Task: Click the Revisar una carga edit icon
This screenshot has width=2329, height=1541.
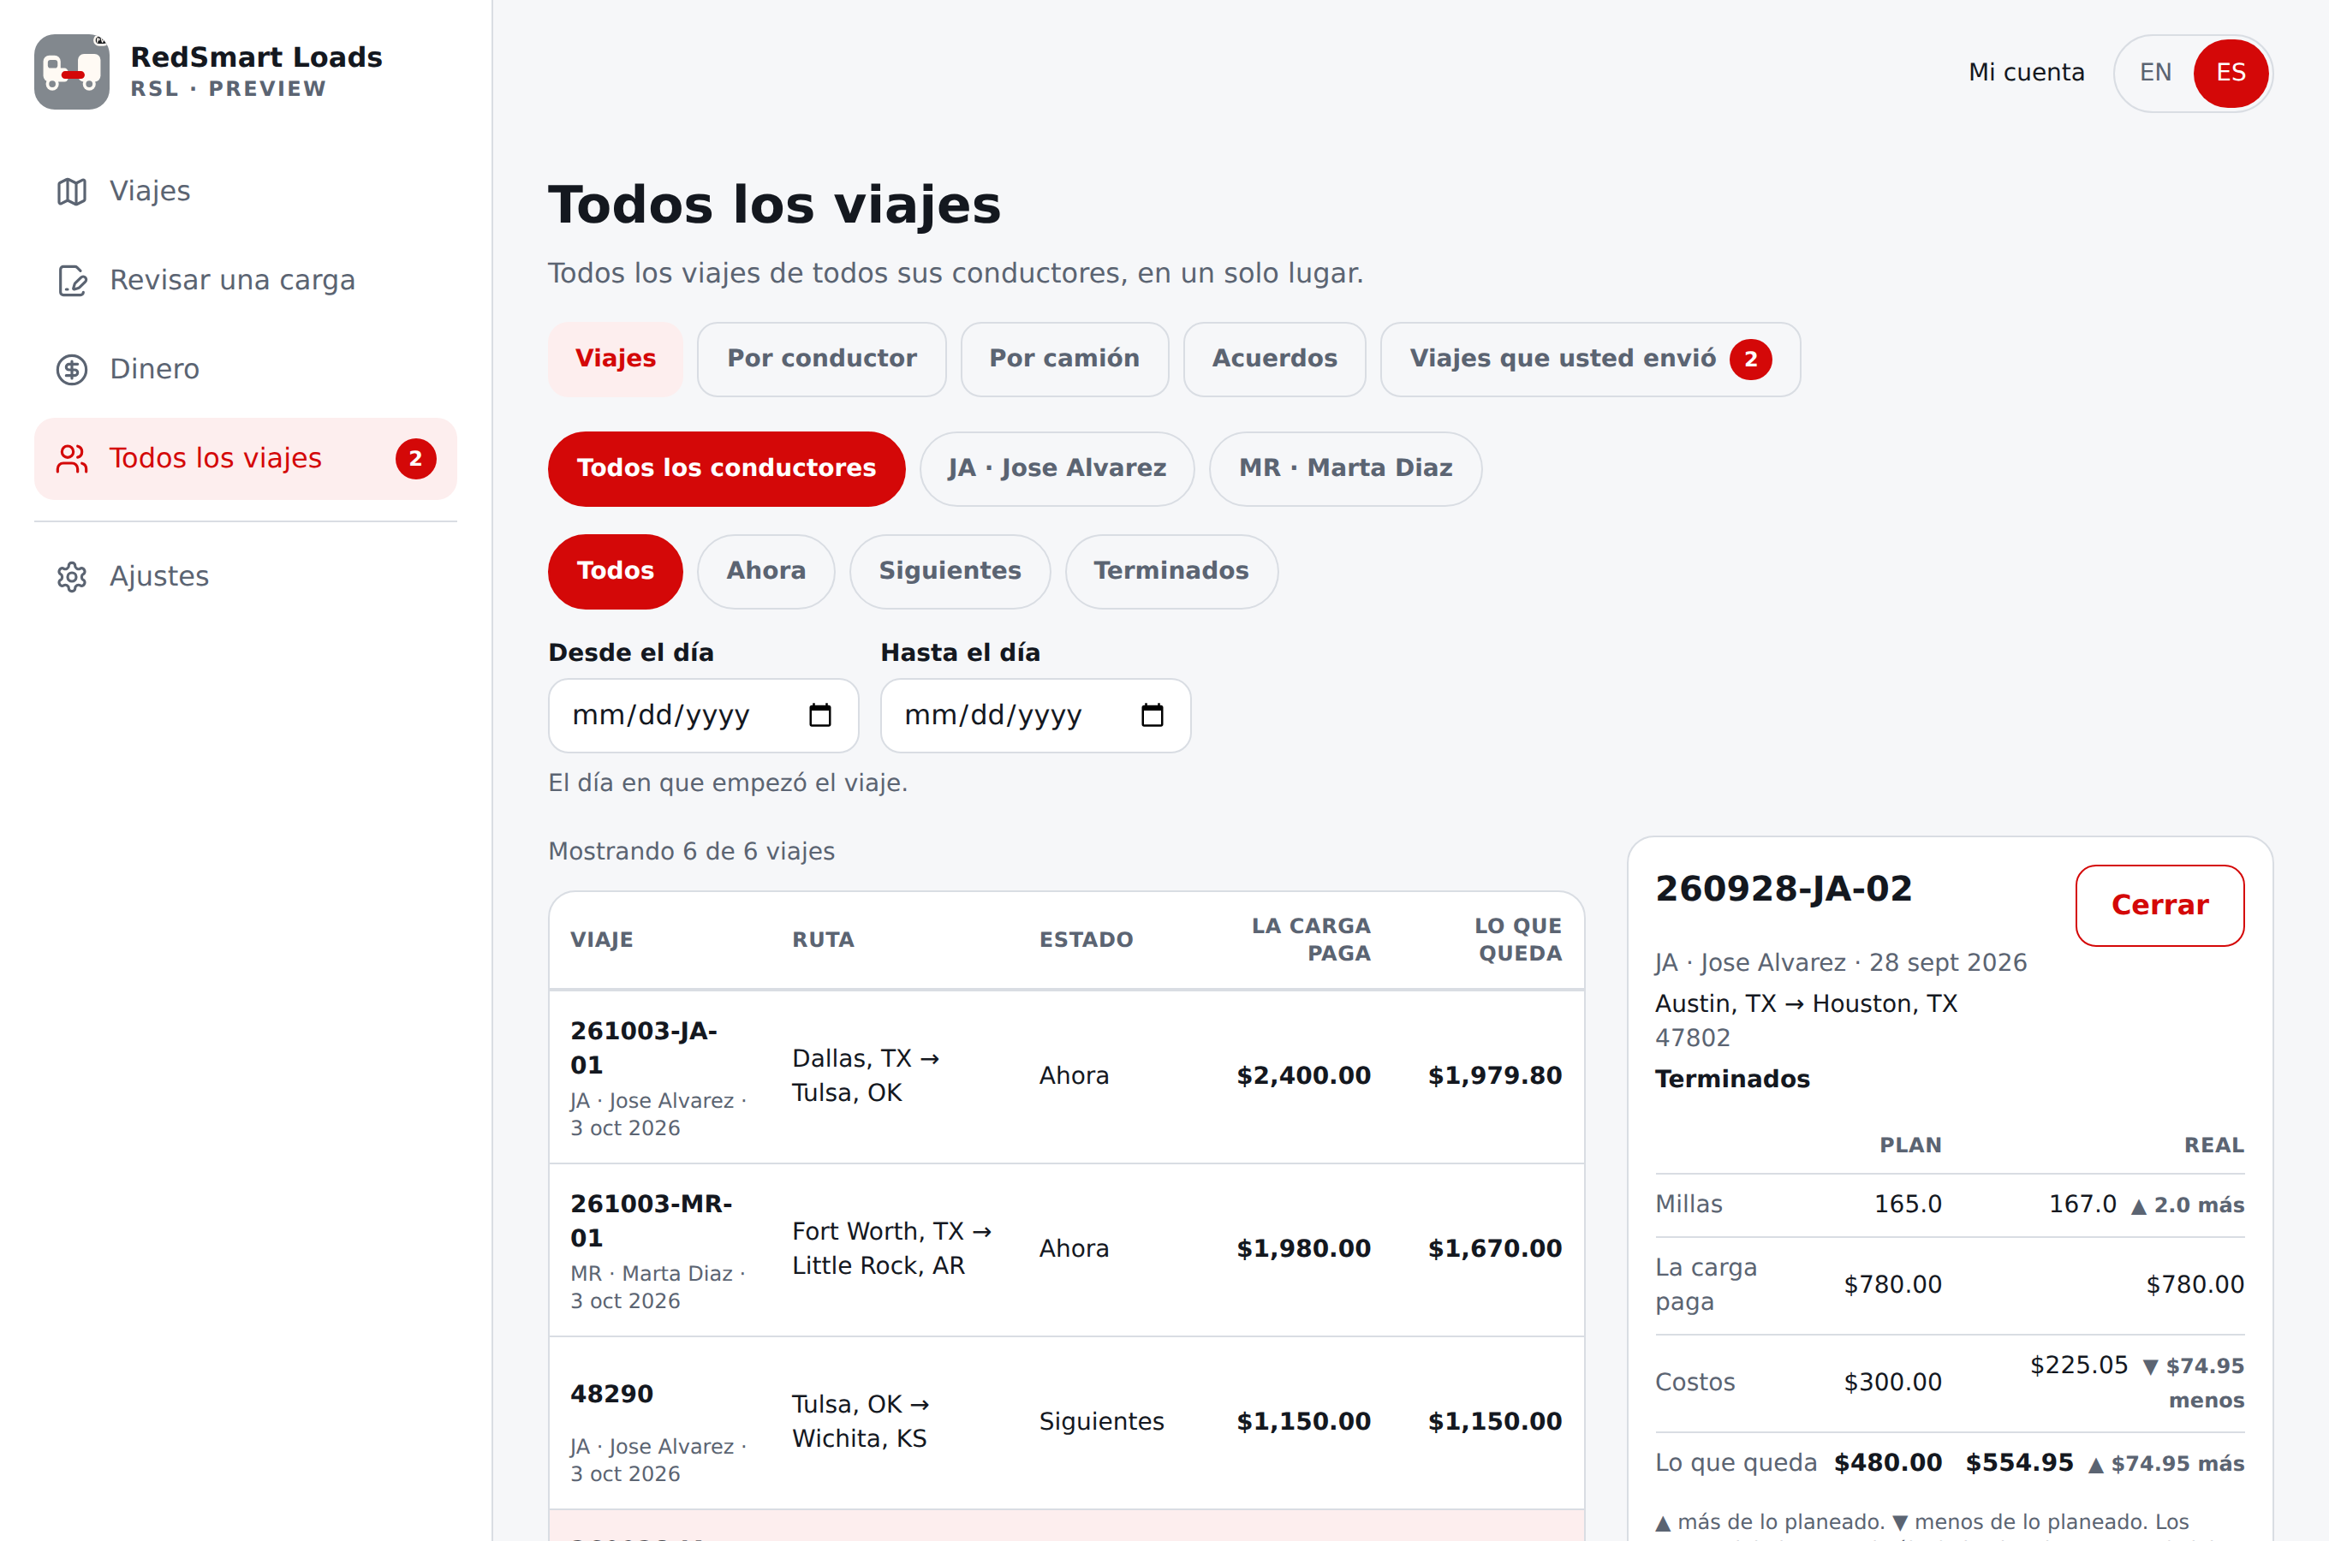Action: coord(72,280)
